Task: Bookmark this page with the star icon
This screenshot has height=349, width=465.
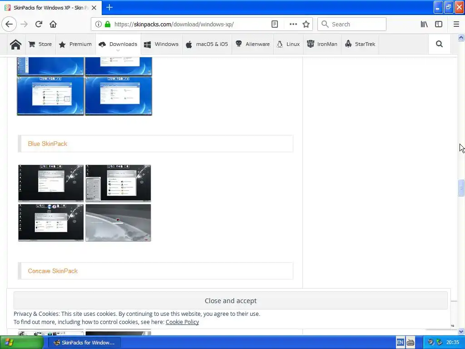Action: (x=306, y=24)
